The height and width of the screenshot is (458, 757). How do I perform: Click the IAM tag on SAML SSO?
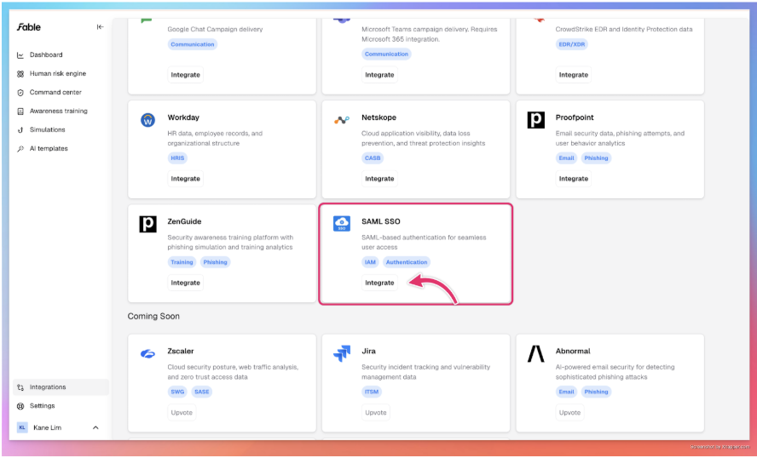[x=370, y=262]
